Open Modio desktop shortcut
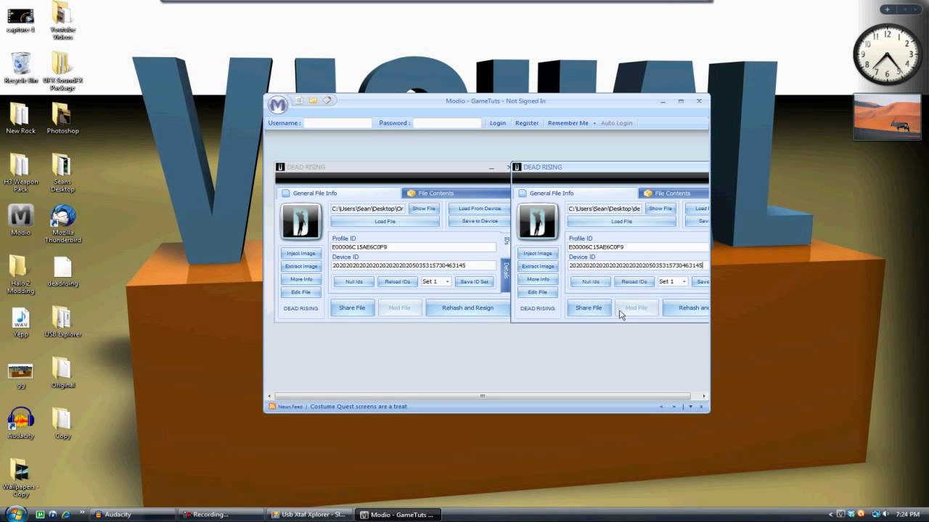The image size is (929, 522). point(20,220)
